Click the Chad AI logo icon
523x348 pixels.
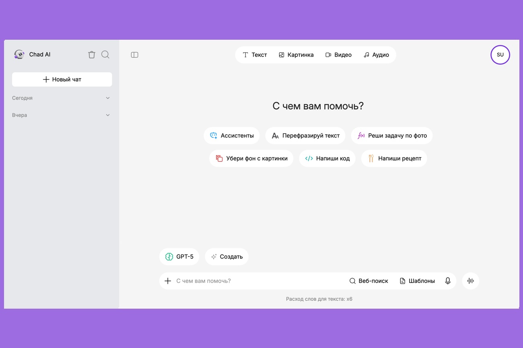click(19, 54)
